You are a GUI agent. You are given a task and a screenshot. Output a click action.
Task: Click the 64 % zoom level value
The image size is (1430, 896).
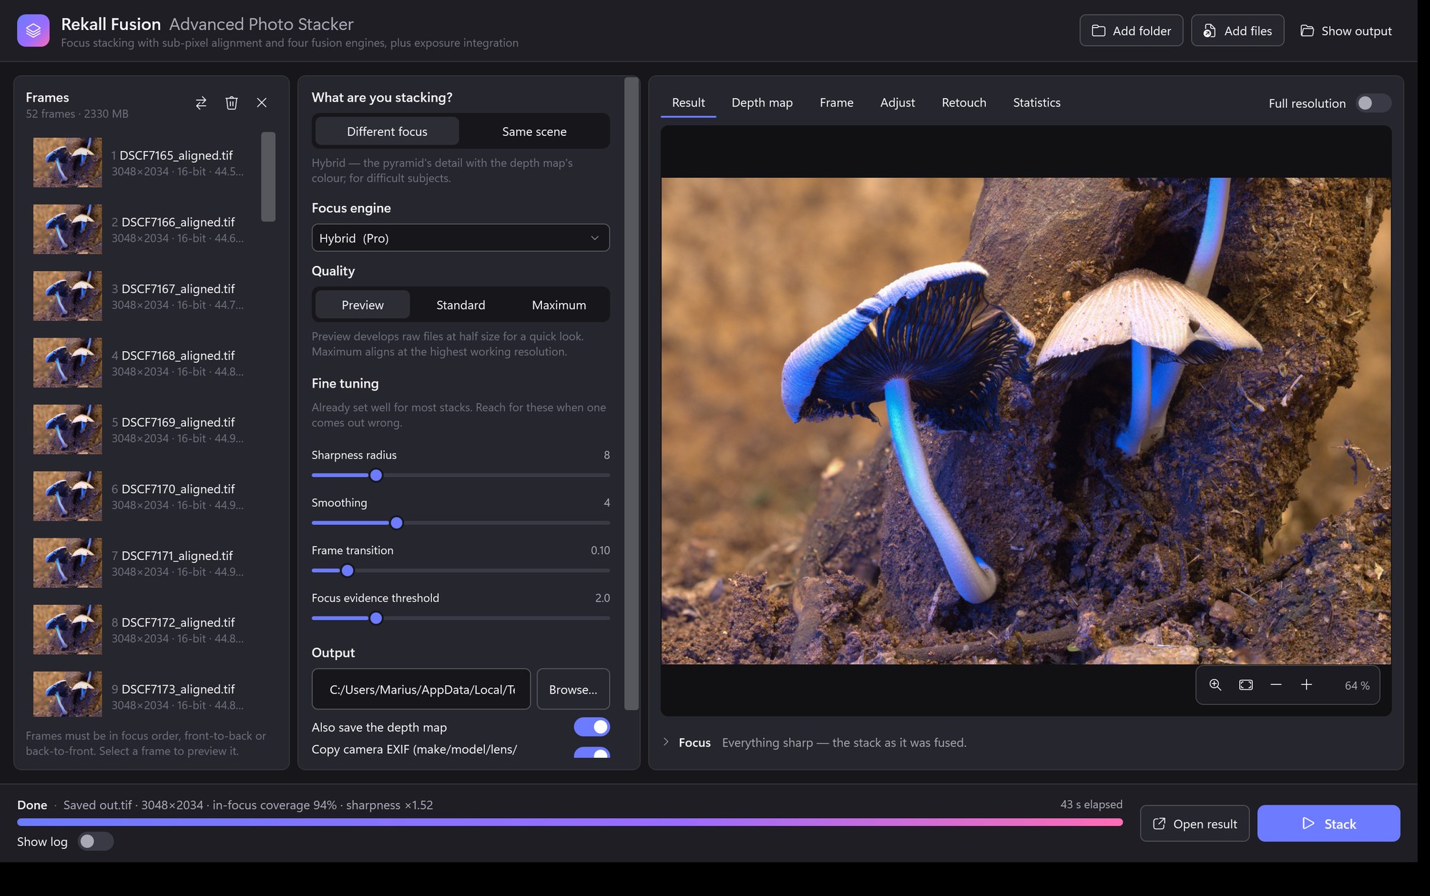pyautogui.click(x=1356, y=686)
